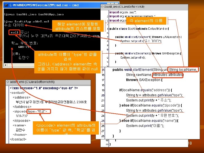Click the xml version declaration line in addr2.xml
Viewport: 204px width, 153px height.
44,88
